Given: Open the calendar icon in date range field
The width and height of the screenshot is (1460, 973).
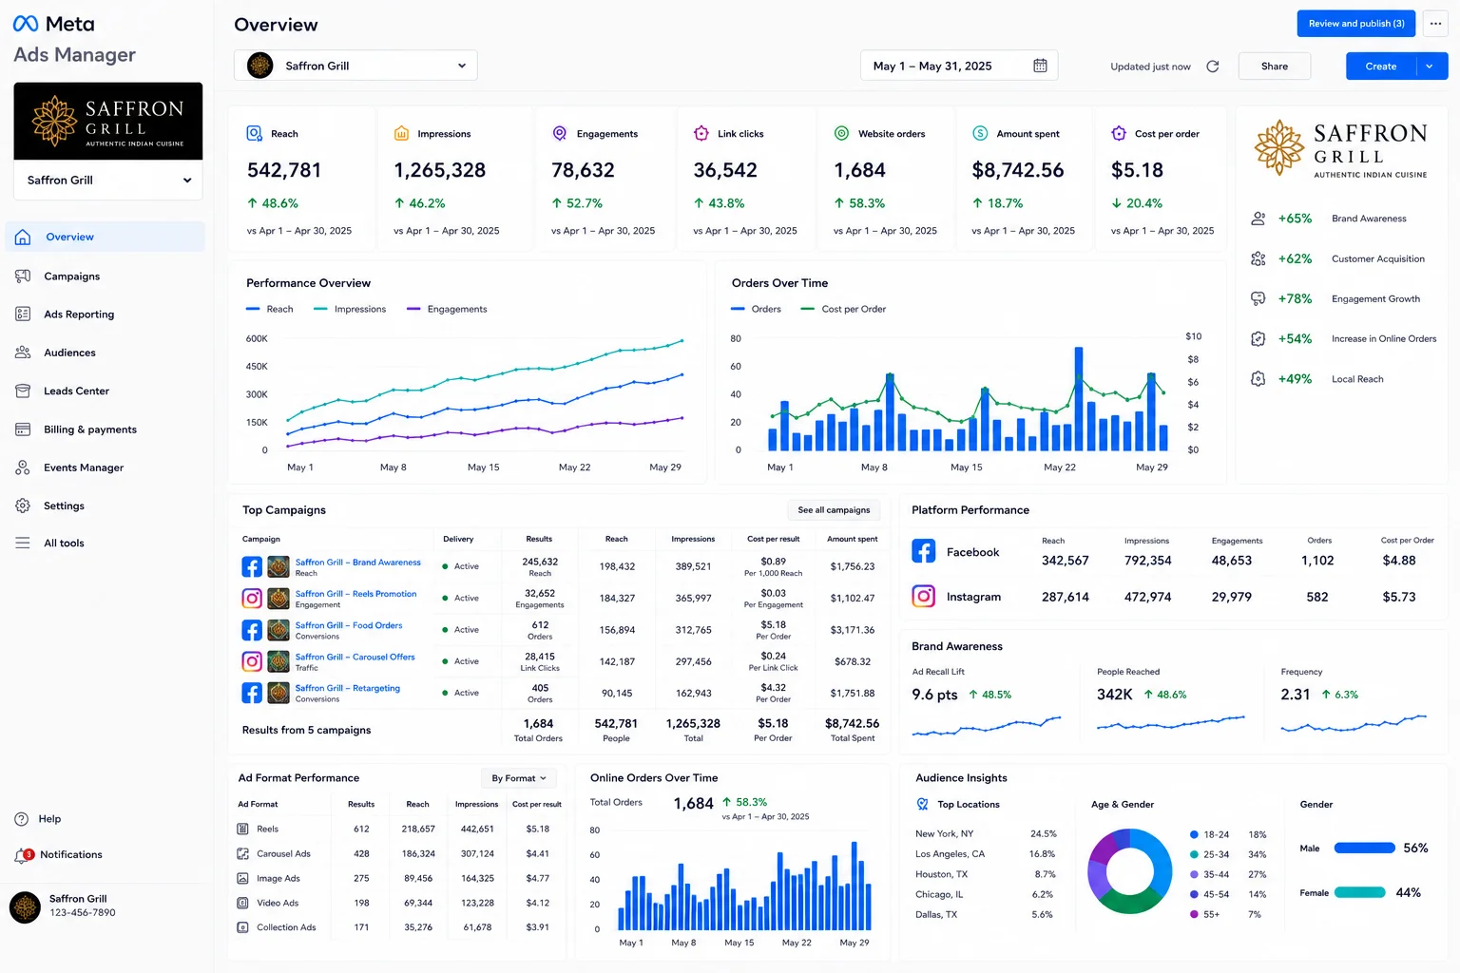Looking at the screenshot, I should 1040,66.
